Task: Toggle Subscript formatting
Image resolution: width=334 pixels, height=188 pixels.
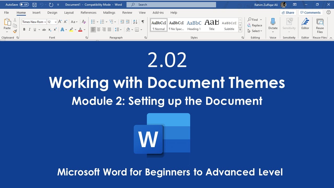Action: [50, 30]
